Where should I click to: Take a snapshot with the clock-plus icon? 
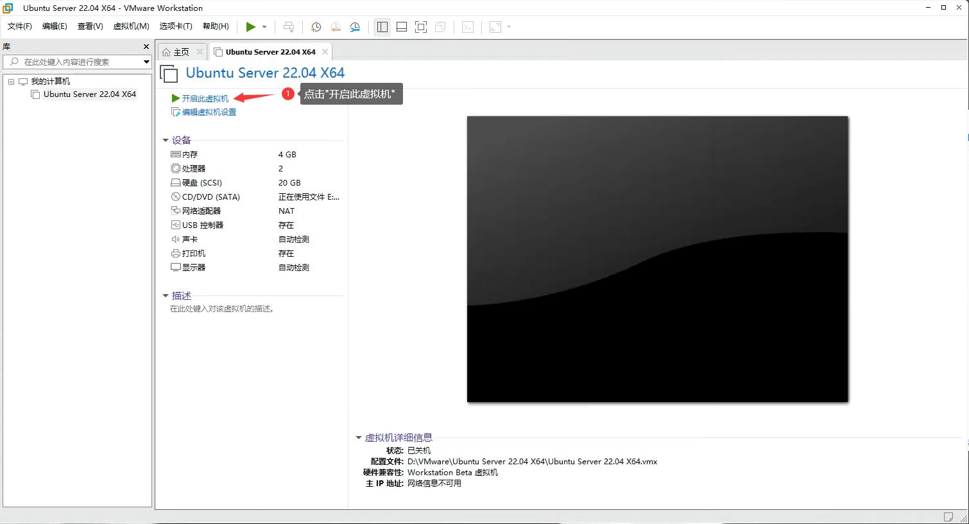click(316, 27)
